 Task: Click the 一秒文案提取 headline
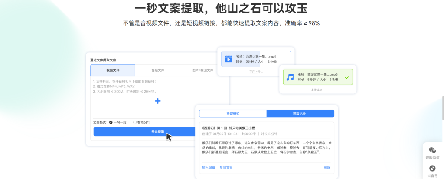(x=221, y=9)
